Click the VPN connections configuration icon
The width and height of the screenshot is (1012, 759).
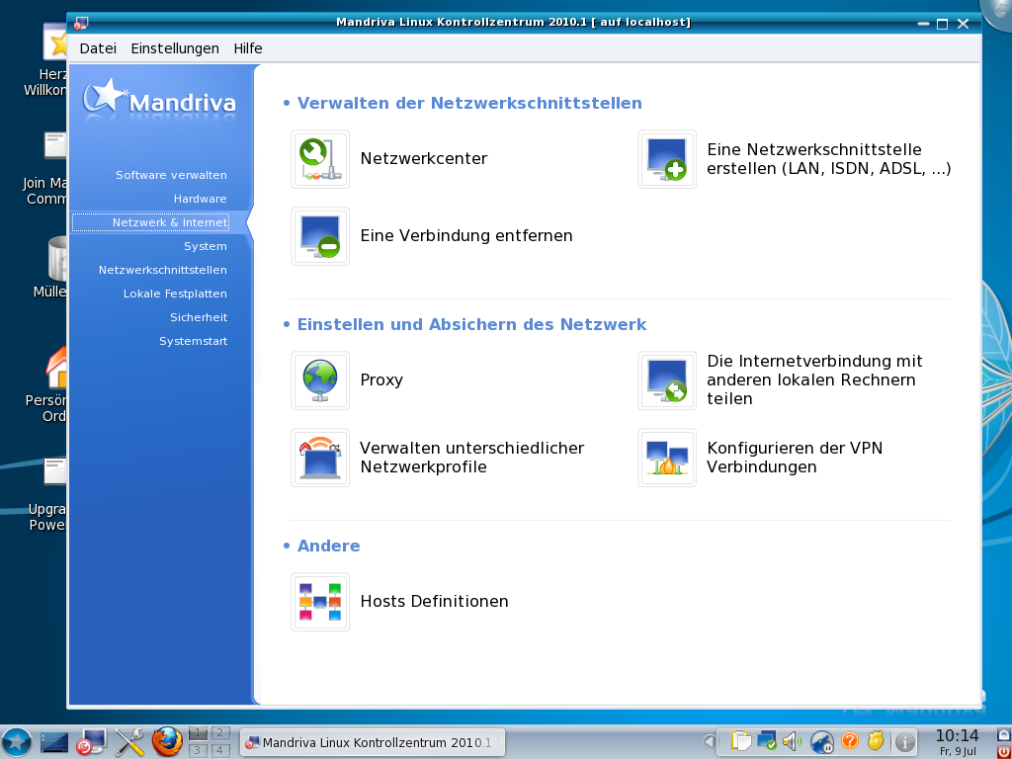[x=667, y=458]
